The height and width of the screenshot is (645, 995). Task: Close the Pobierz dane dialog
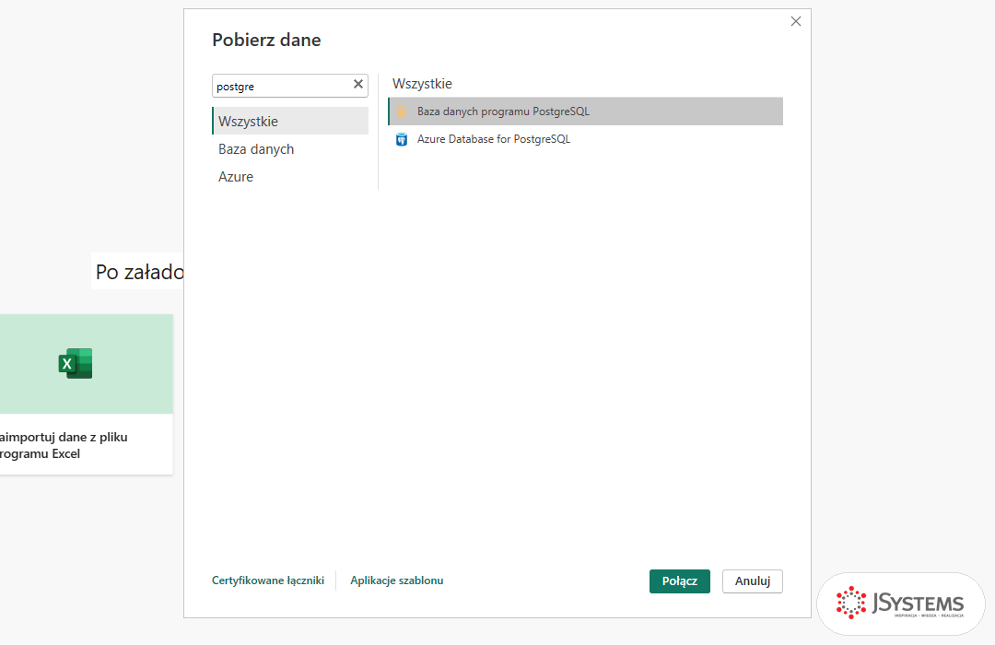(796, 21)
